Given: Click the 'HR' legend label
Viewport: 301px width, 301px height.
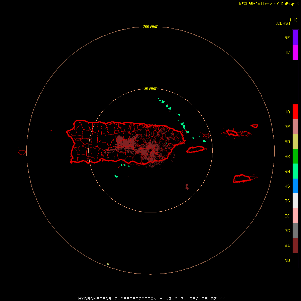Looking at the screenshot, I should coord(287,157).
